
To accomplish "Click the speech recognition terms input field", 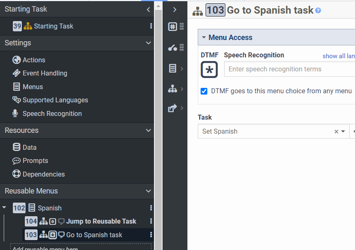I will tap(289, 69).
